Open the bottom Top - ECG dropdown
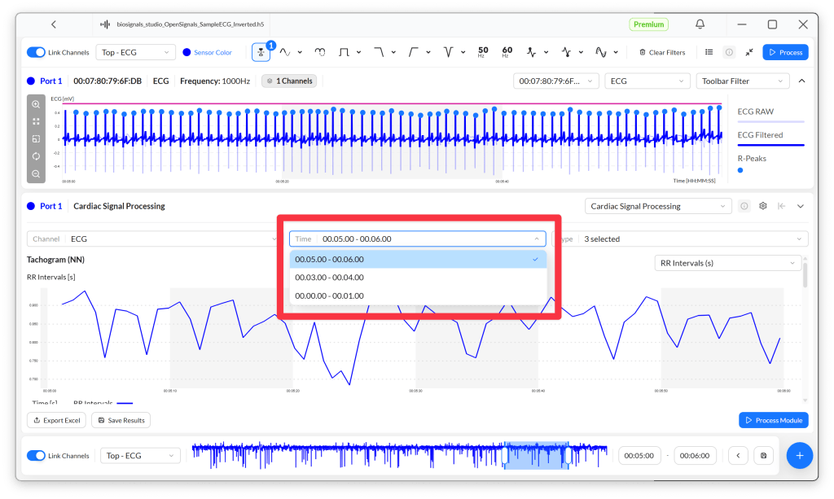Image resolution: width=834 pixels, height=499 pixels. 140,455
